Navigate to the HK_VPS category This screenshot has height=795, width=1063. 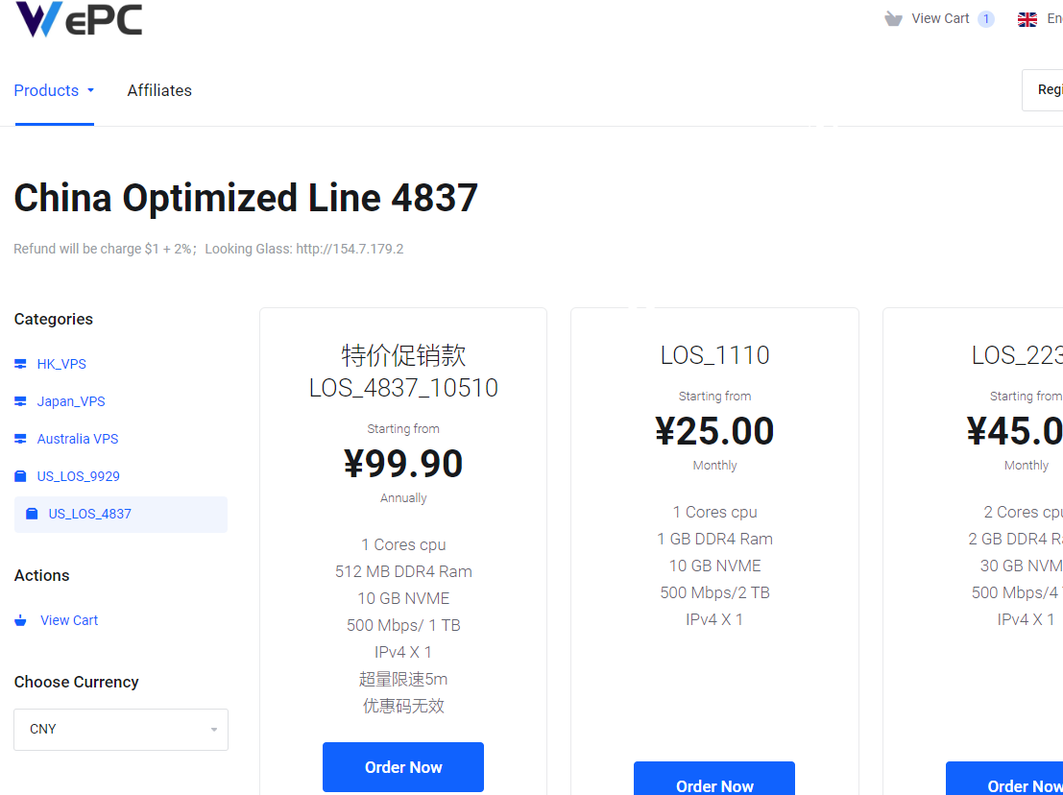point(61,363)
